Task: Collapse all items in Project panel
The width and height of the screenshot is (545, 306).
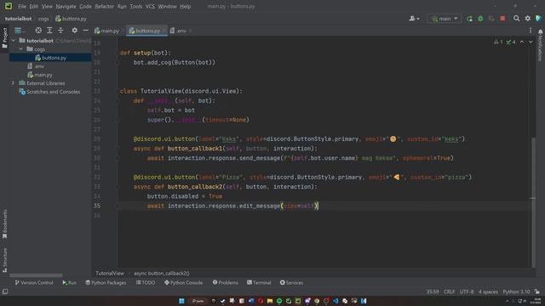Action: pos(60,31)
